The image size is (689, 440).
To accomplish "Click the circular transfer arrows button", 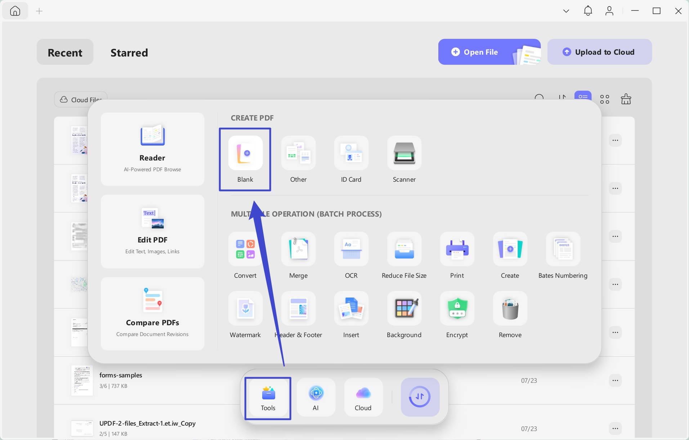I will tap(420, 397).
